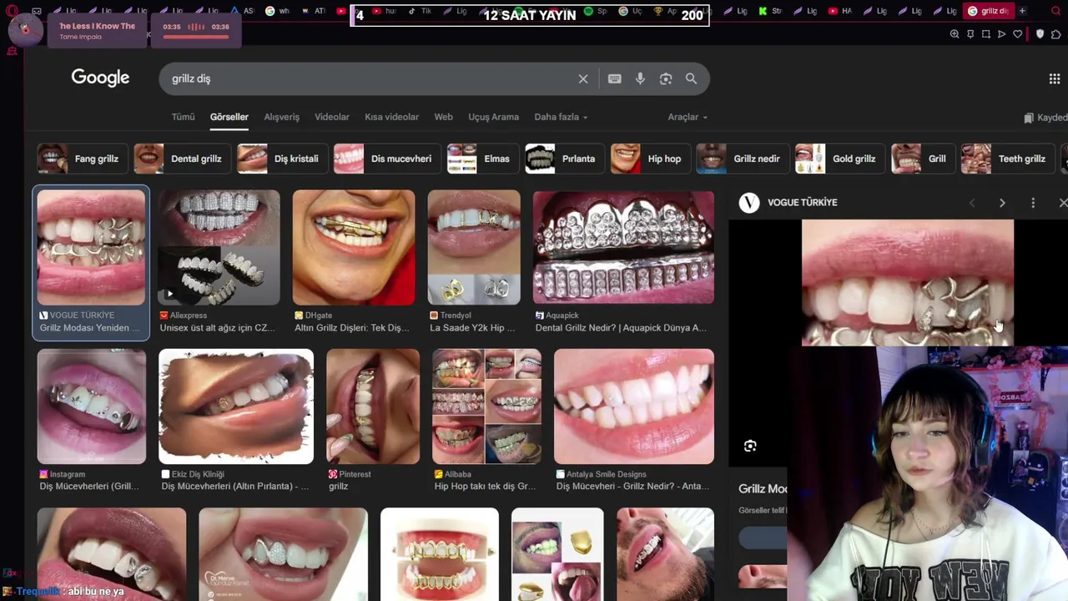Select the Teeth grillz filter chip
The height and width of the screenshot is (601, 1068).
point(1006,159)
